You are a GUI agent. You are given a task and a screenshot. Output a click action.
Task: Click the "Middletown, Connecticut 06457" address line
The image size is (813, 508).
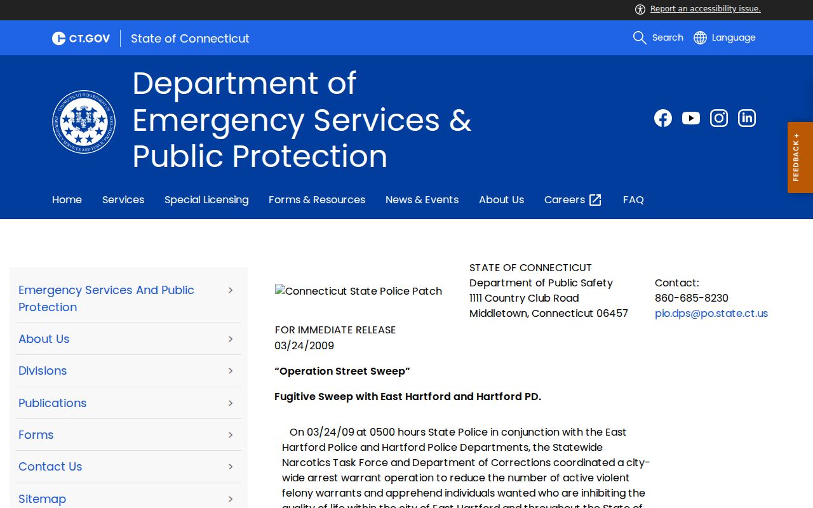tap(549, 314)
